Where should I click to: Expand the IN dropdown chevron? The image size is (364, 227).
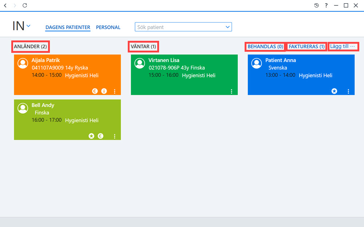[x=28, y=26]
